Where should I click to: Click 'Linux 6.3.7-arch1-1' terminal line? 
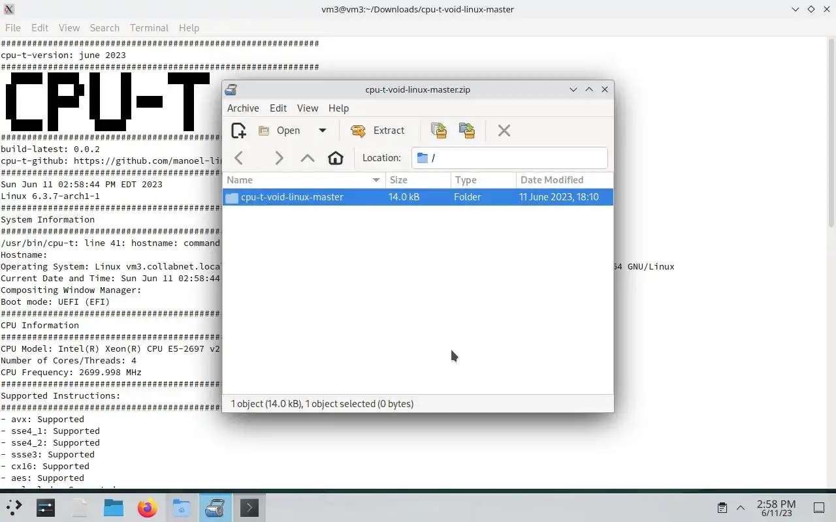pos(50,196)
